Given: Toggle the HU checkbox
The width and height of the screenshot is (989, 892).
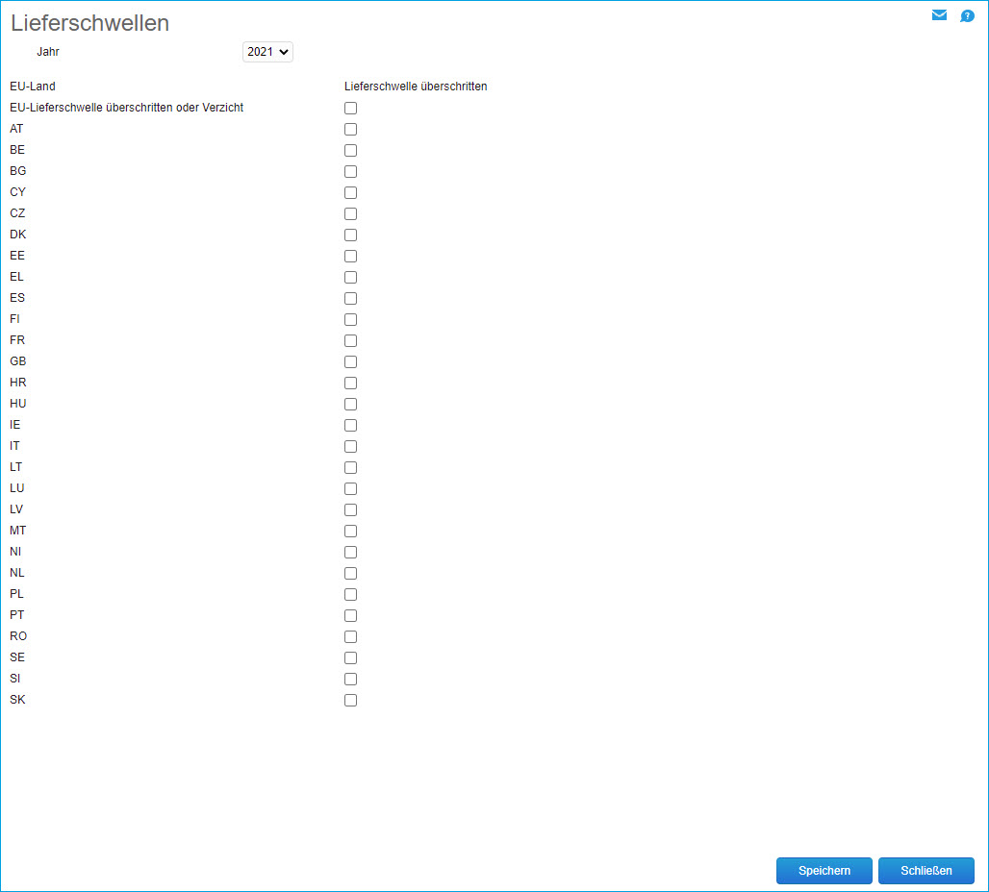Looking at the screenshot, I should point(351,404).
